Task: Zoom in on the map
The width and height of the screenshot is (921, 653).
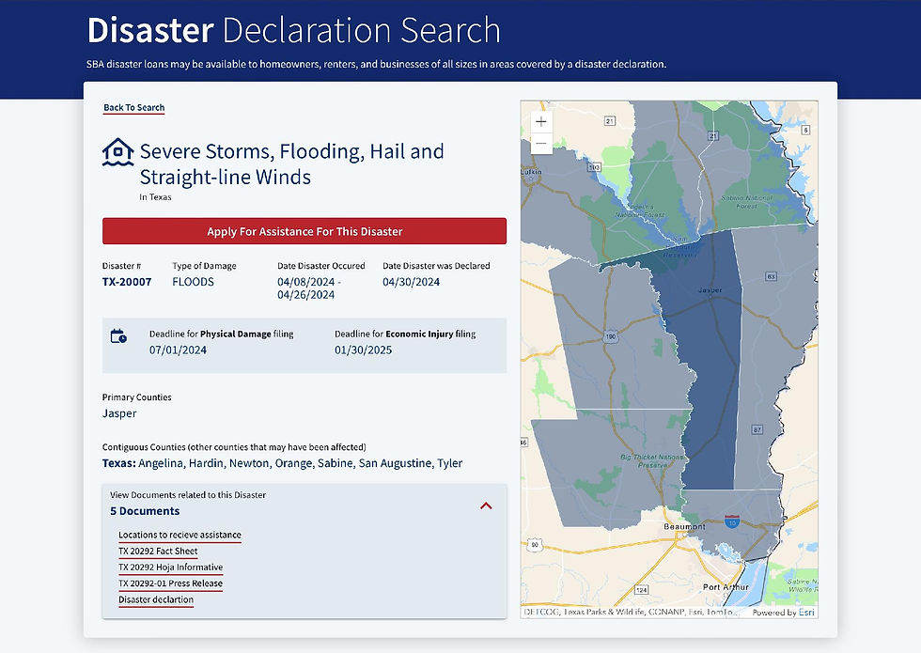Action: pyautogui.click(x=541, y=121)
